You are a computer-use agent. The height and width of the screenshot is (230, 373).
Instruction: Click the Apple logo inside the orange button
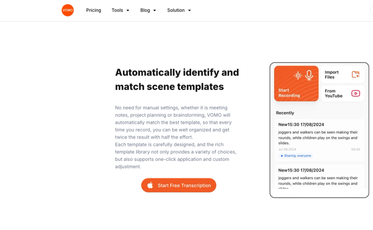pos(150,185)
